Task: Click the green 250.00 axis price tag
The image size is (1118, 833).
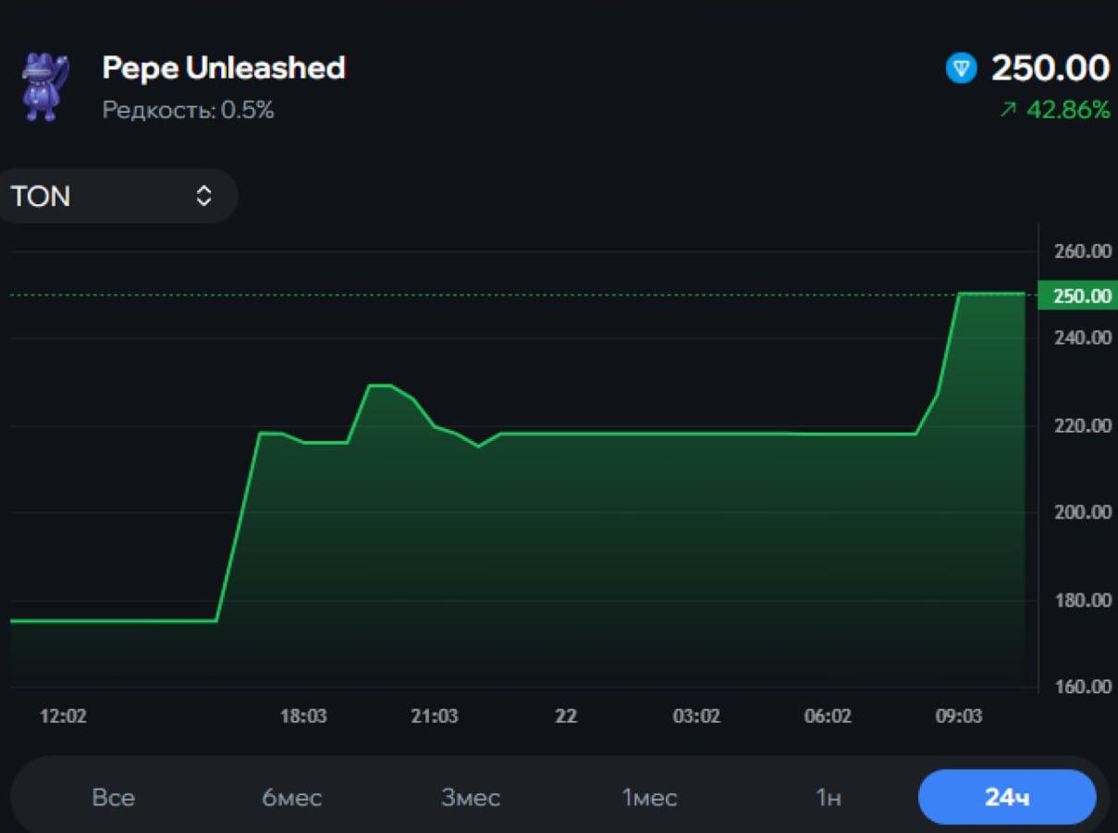Action: pos(1078,296)
